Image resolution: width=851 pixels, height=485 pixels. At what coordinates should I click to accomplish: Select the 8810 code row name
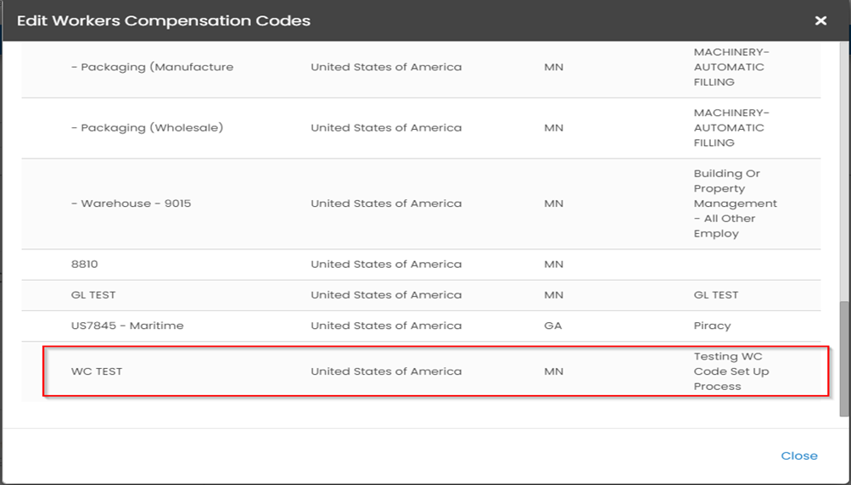tap(85, 265)
